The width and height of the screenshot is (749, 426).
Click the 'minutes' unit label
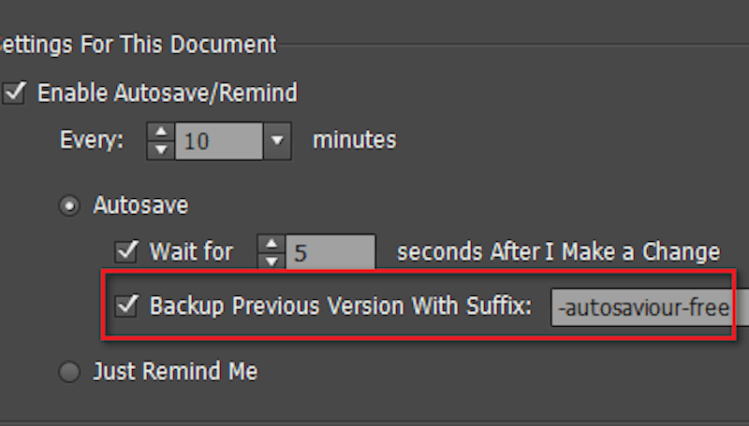click(354, 141)
